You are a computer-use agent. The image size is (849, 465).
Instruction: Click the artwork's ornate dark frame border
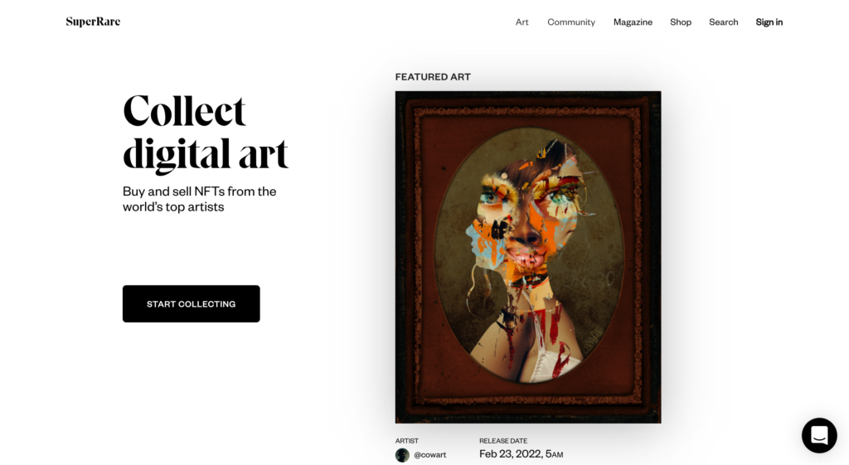pyautogui.click(x=406, y=257)
